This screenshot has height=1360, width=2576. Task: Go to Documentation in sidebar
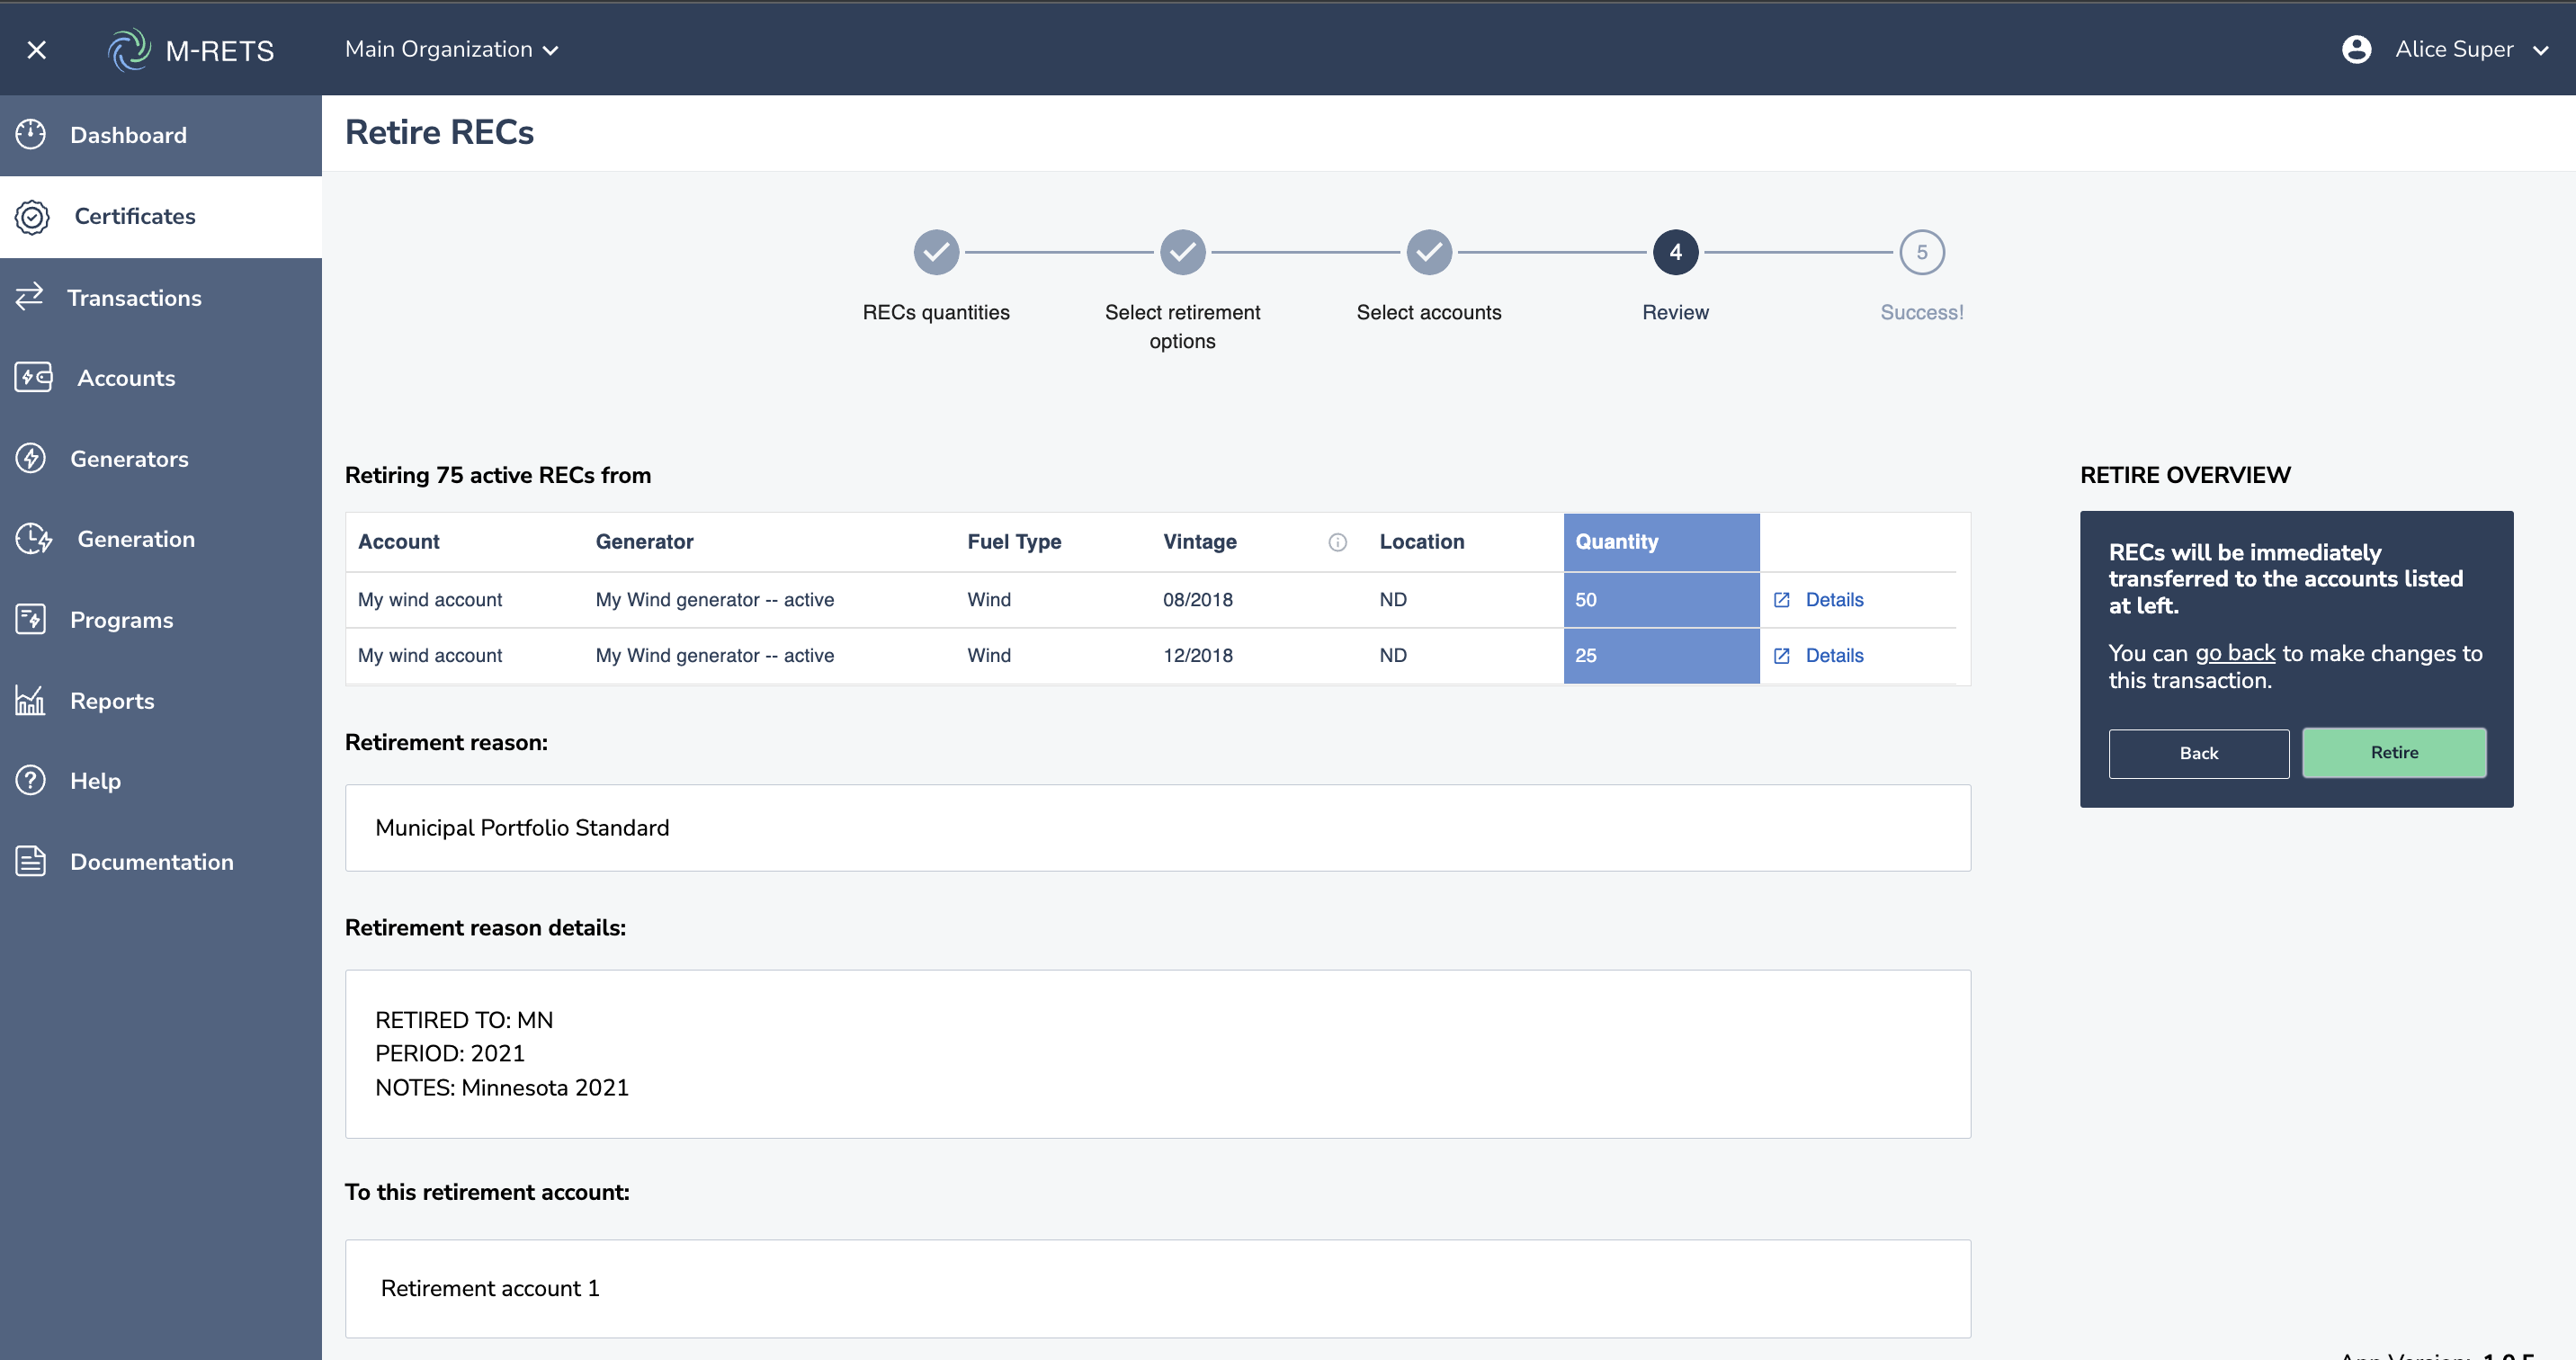coord(151,861)
